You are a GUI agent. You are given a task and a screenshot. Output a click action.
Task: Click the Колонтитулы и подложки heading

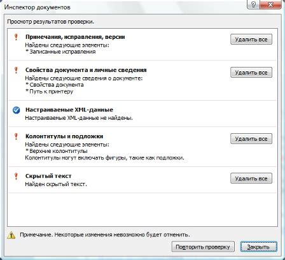coord(64,136)
